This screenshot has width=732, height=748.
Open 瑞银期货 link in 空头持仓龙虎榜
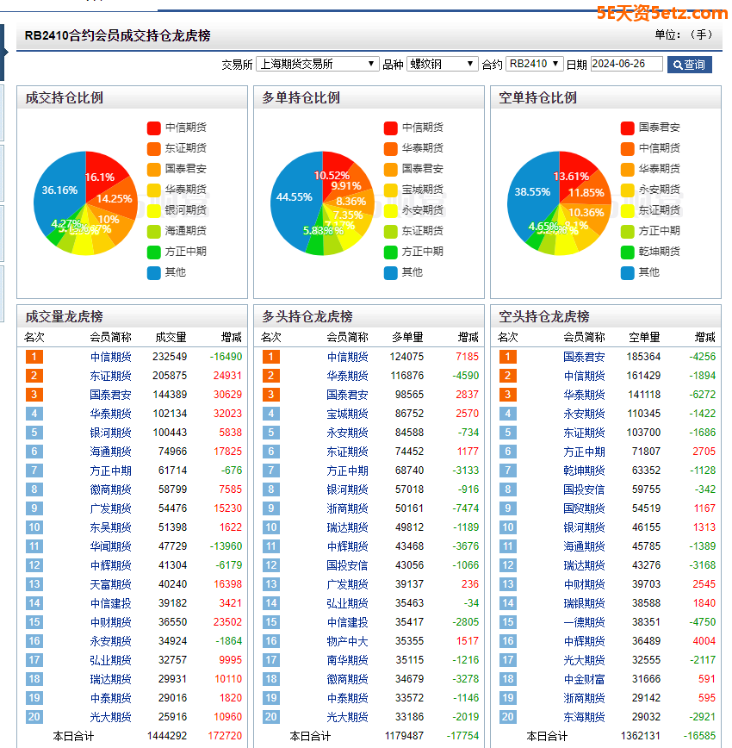click(x=584, y=603)
